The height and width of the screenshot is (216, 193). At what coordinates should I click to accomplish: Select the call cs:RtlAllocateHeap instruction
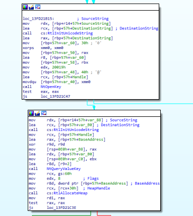(x=58, y=193)
